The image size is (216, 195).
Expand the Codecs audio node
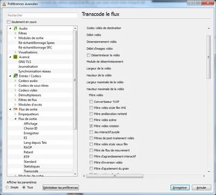click(x=16, y=81)
